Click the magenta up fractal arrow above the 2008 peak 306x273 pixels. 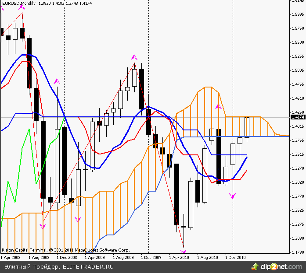click(22, 7)
